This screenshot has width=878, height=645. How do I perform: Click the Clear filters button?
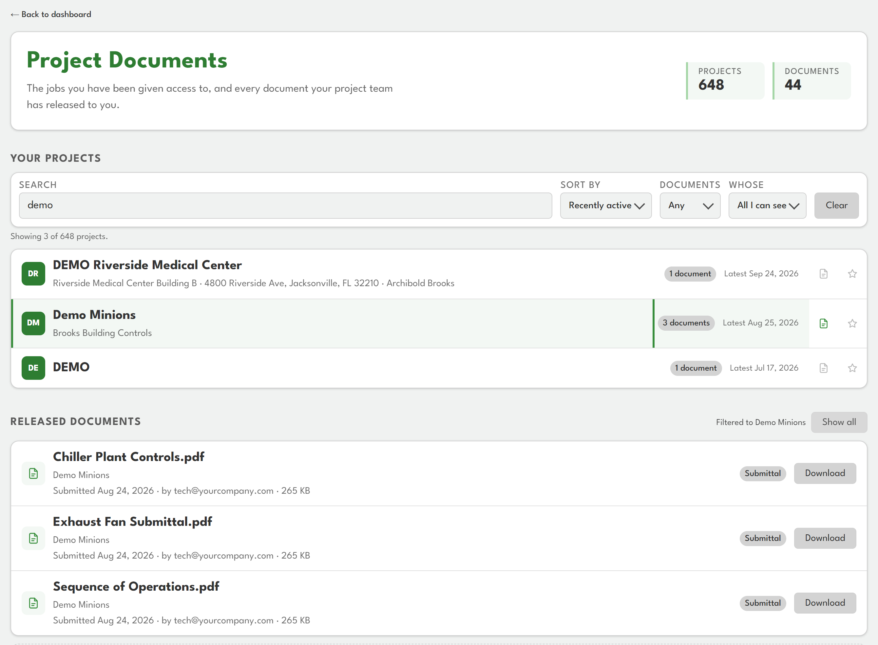[x=836, y=205]
